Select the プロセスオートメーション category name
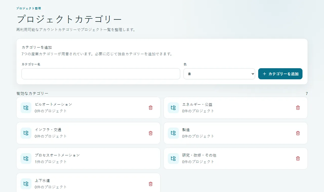This screenshot has width=324, height=192. coord(57,155)
